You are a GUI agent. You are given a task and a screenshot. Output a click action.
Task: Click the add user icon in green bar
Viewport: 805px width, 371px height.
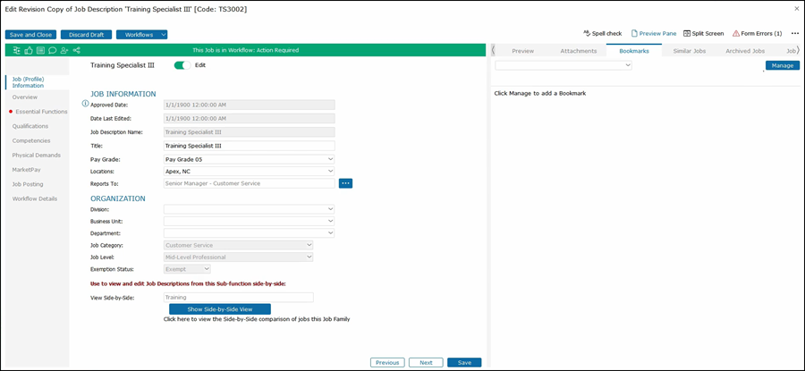click(x=64, y=50)
